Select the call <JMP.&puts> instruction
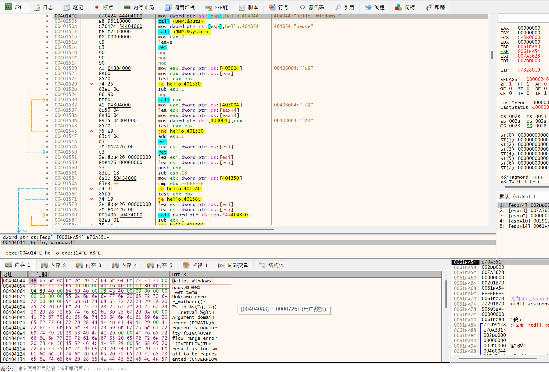The width and height of the screenshot is (549, 372). tap(181, 21)
